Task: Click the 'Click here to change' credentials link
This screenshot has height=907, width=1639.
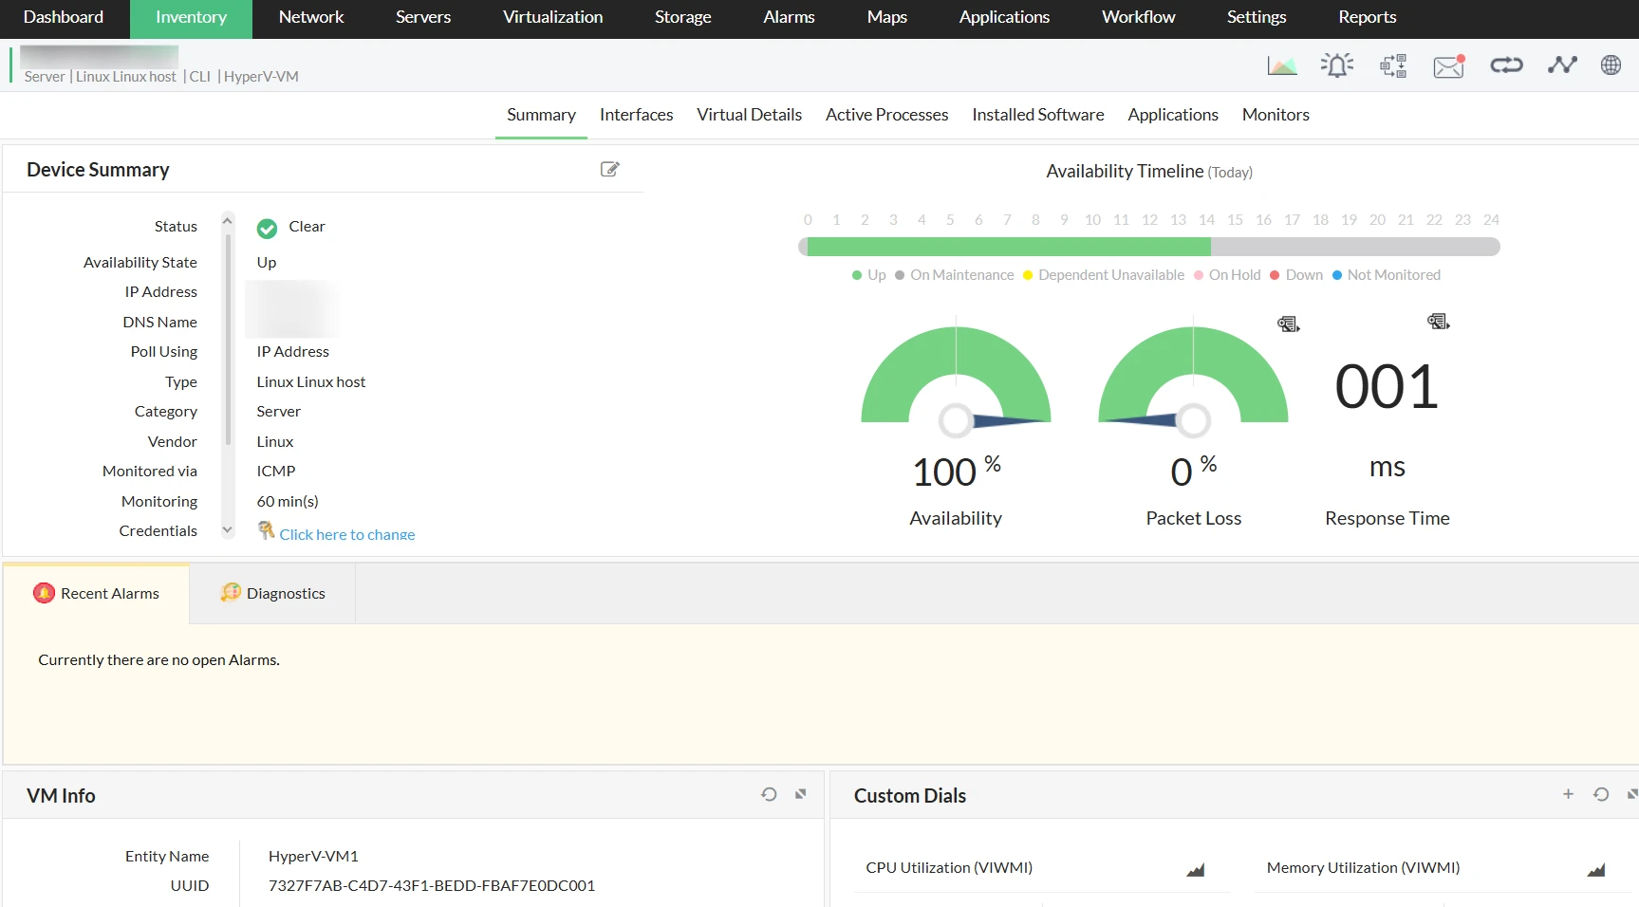Action: click(346, 534)
